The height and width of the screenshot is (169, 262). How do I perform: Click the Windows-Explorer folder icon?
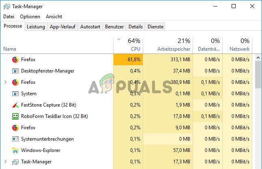coord(15,150)
